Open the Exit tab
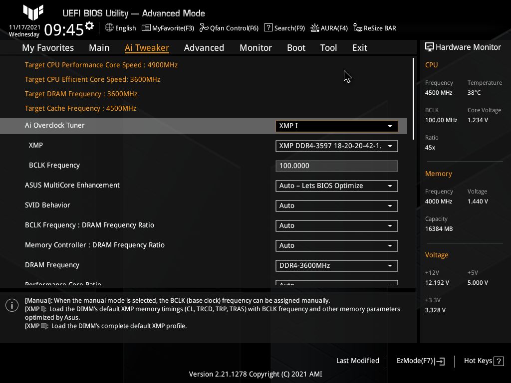Image resolution: width=511 pixels, height=383 pixels. tap(360, 48)
